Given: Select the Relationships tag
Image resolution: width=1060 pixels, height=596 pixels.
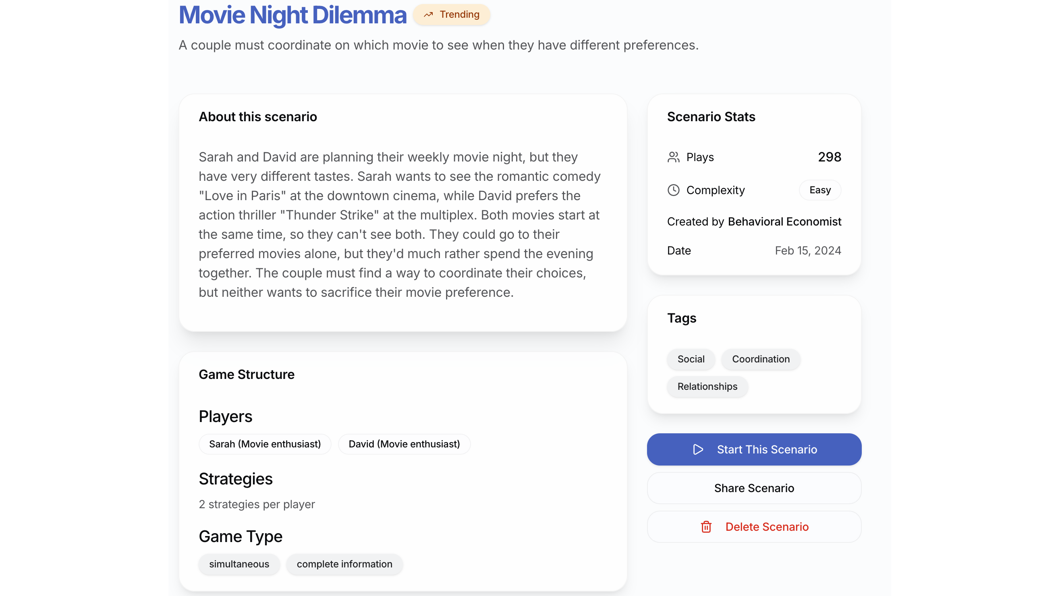Looking at the screenshot, I should (707, 387).
